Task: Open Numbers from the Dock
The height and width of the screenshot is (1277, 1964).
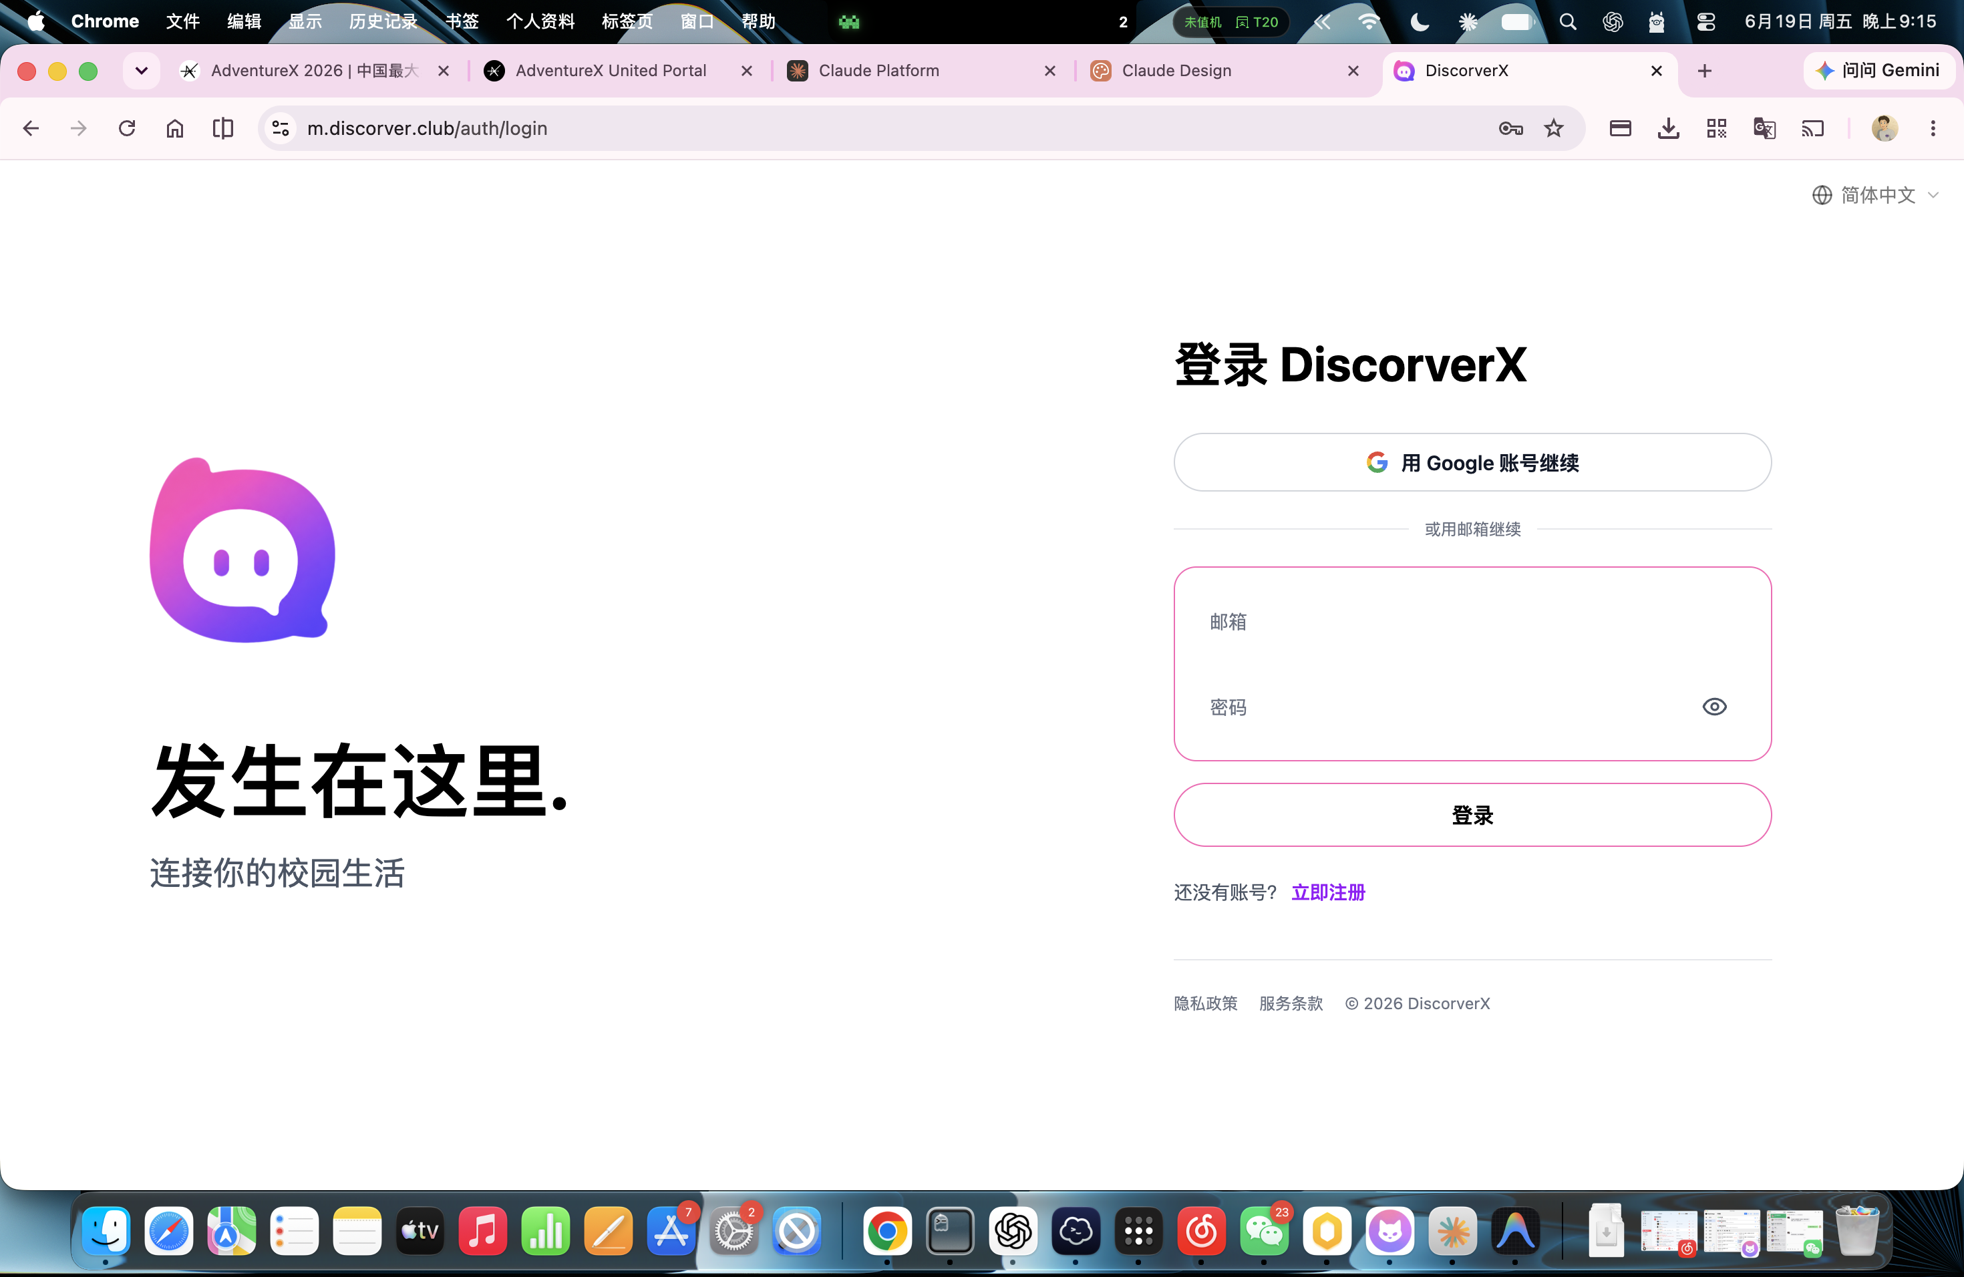Action: [x=546, y=1232]
